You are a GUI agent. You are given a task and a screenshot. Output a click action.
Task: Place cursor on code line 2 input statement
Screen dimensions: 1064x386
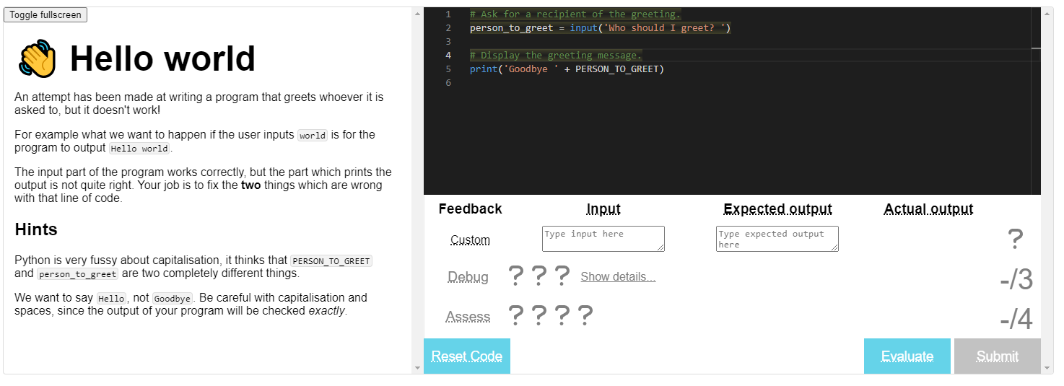coord(600,28)
